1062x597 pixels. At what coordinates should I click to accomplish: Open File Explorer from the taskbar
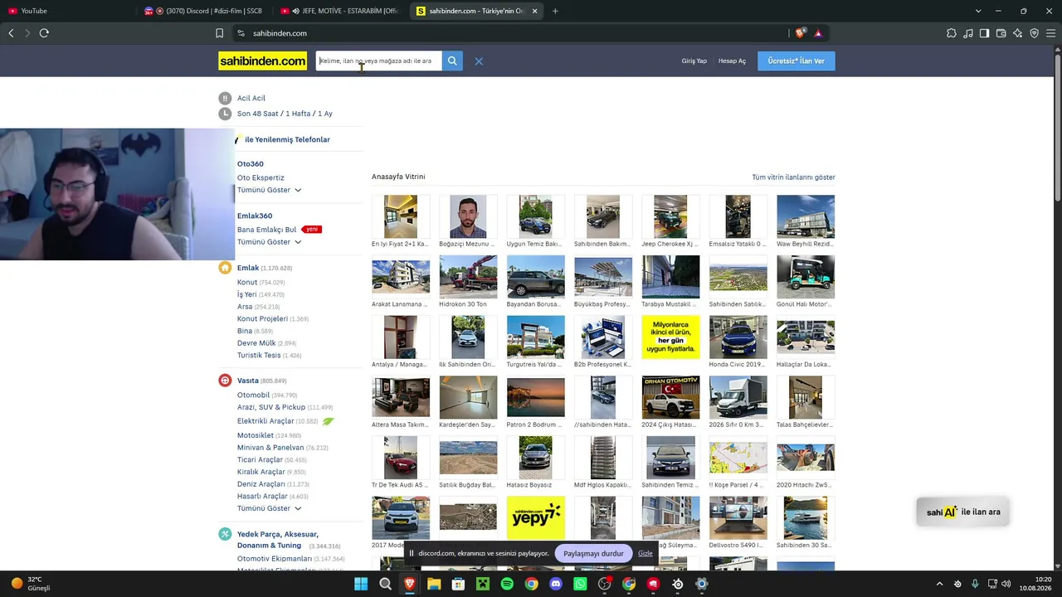(434, 584)
